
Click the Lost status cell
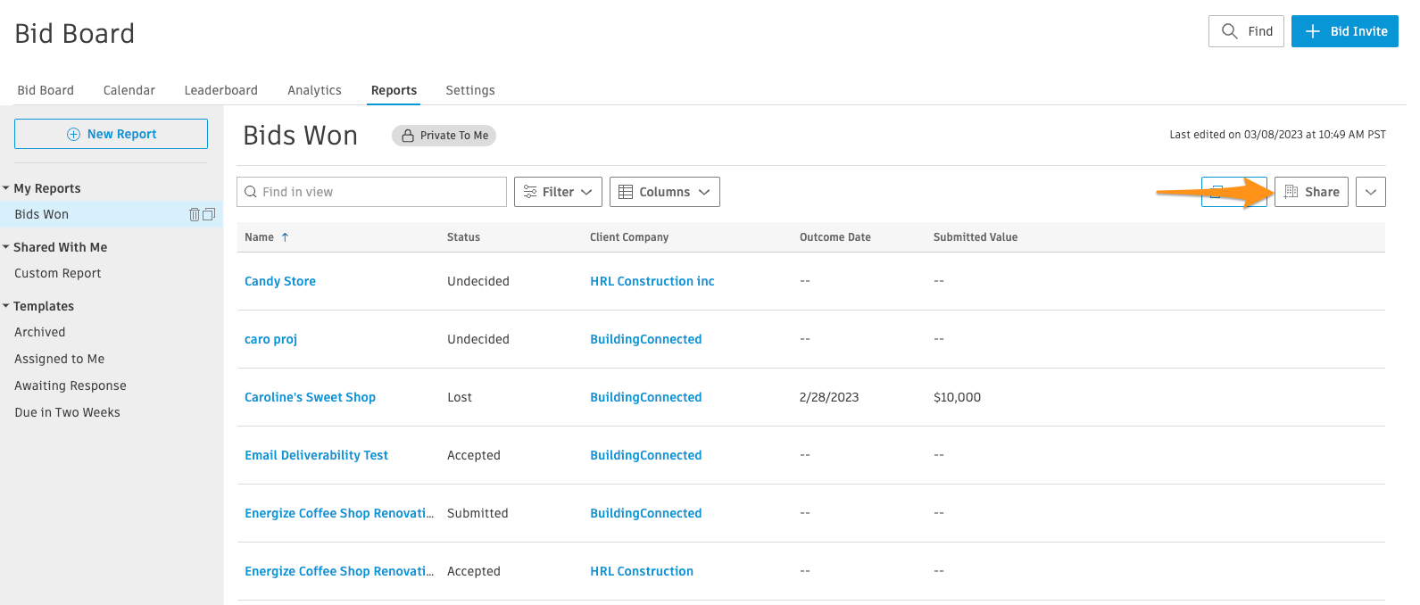click(x=460, y=397)
